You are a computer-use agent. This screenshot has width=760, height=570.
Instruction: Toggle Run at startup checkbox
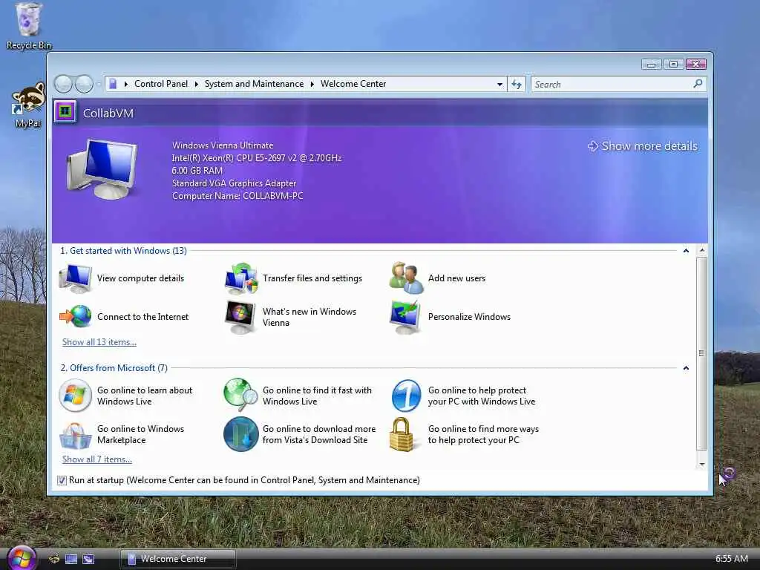pos(62,480)
